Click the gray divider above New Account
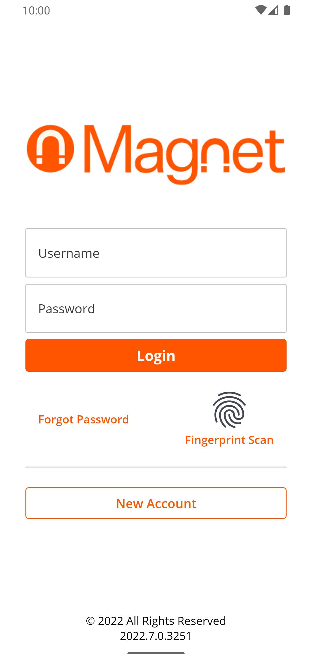 [156, 467]
